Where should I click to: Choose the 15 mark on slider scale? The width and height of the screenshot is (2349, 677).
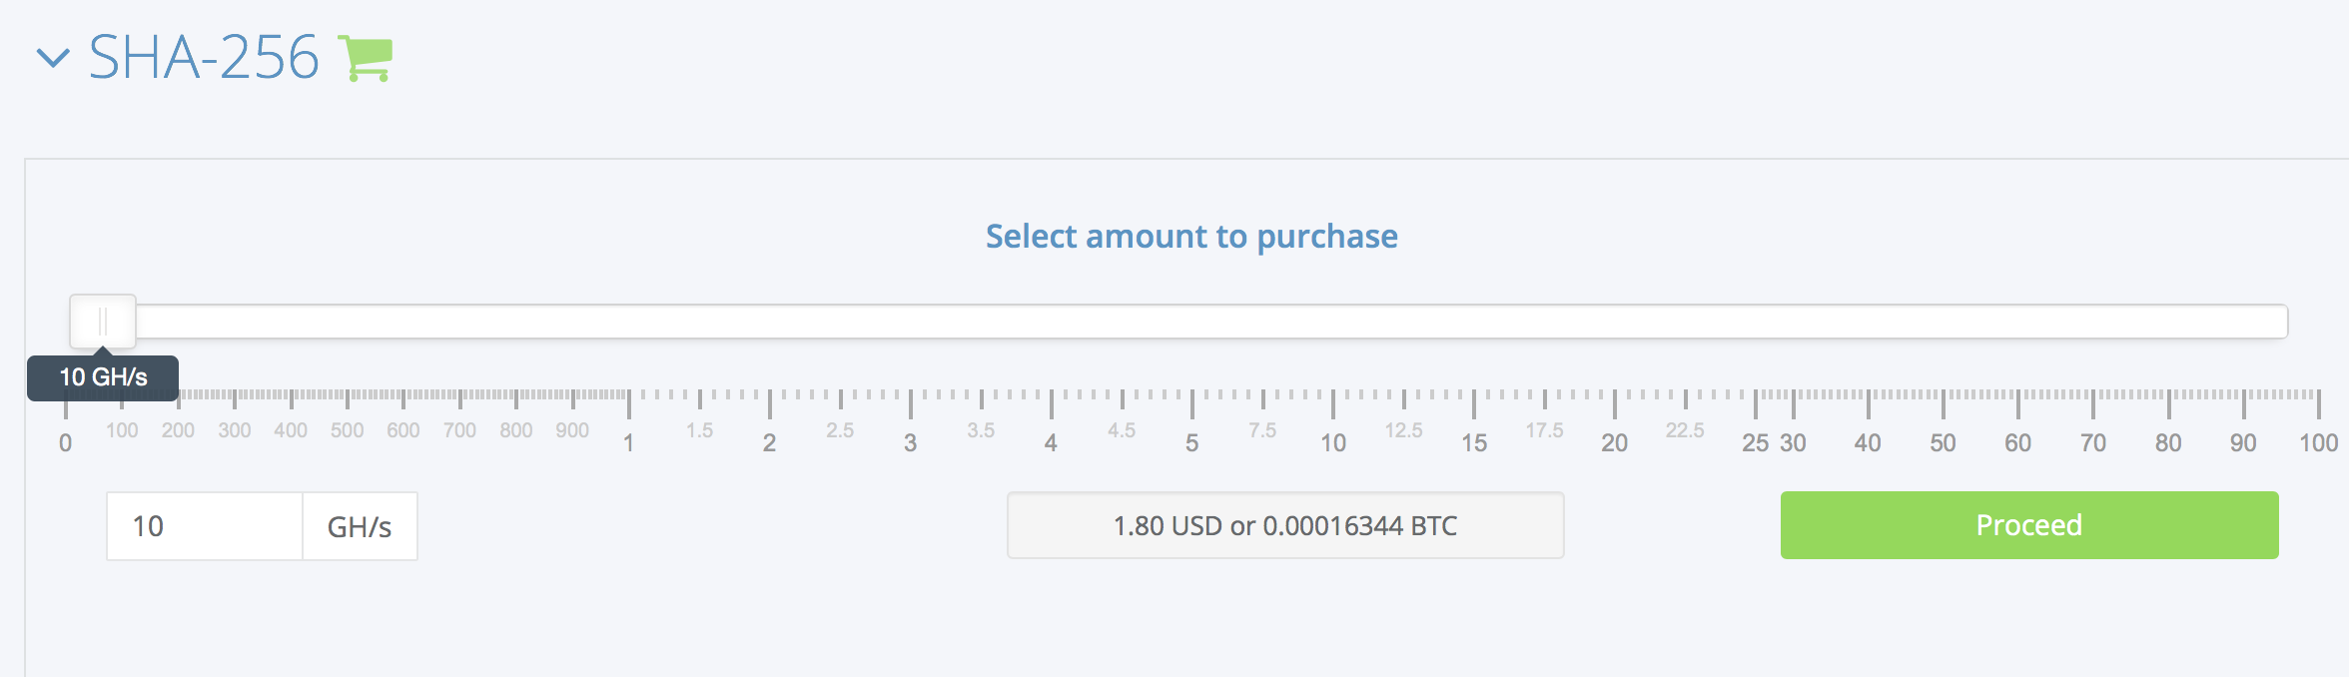point(1474,442)
